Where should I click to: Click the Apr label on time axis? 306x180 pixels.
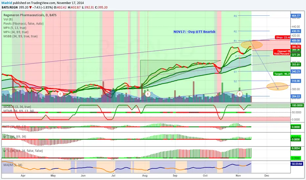23,175
